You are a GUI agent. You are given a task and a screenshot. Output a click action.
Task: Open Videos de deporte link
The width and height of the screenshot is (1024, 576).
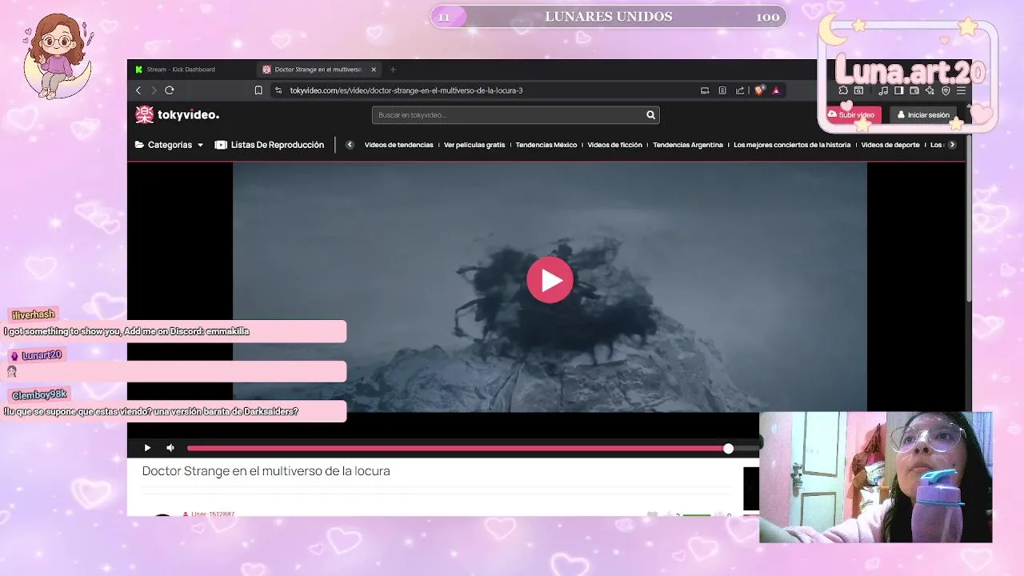point(890,145)
